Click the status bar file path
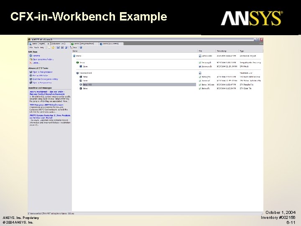 click(x=51, y=213)
